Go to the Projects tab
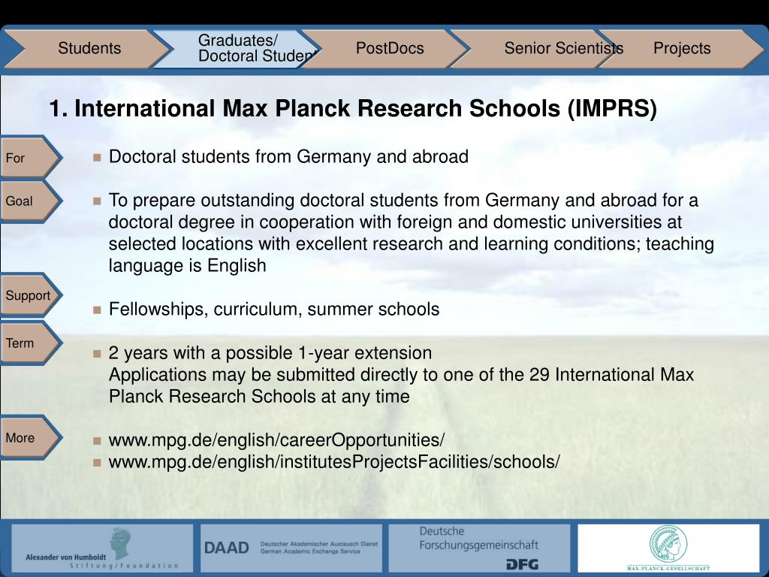This screenshot has width=769, height=577. [682, 48]
